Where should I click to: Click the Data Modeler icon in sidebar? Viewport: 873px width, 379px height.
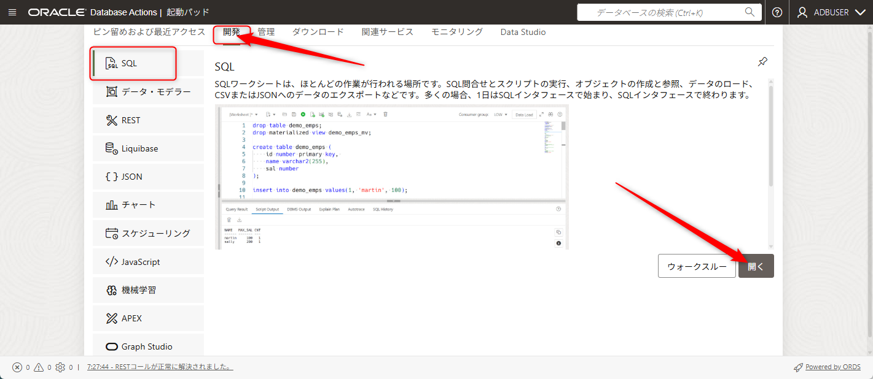pyautogui.click(x=111, y=92)
